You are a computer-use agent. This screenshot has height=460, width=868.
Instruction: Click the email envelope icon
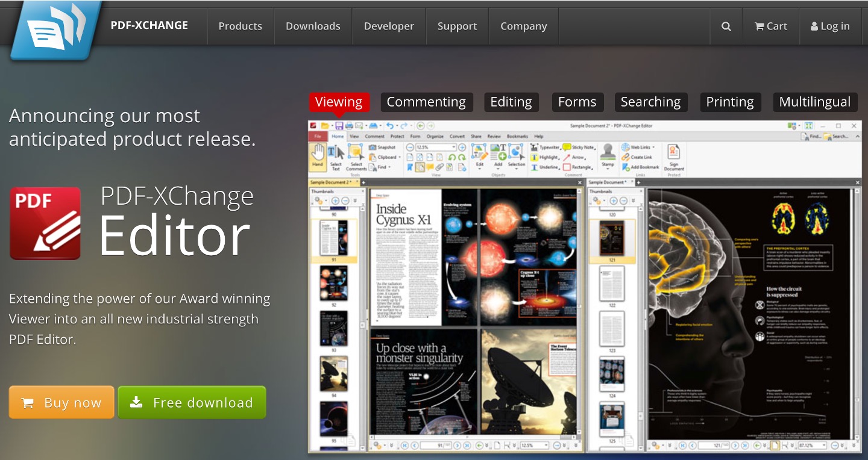[359, 126]
